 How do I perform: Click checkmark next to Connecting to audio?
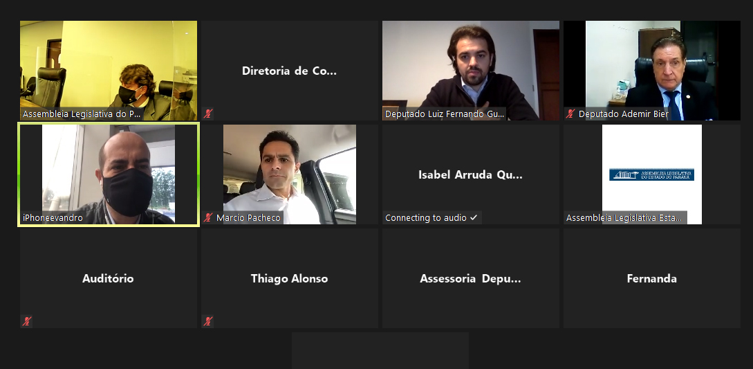[x=474, y=218]
